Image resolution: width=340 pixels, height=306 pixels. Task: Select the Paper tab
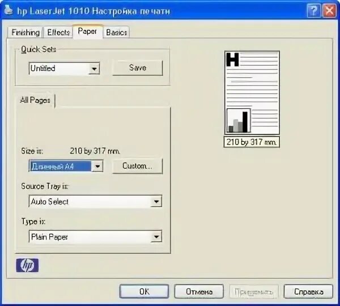tap(87, 32)
